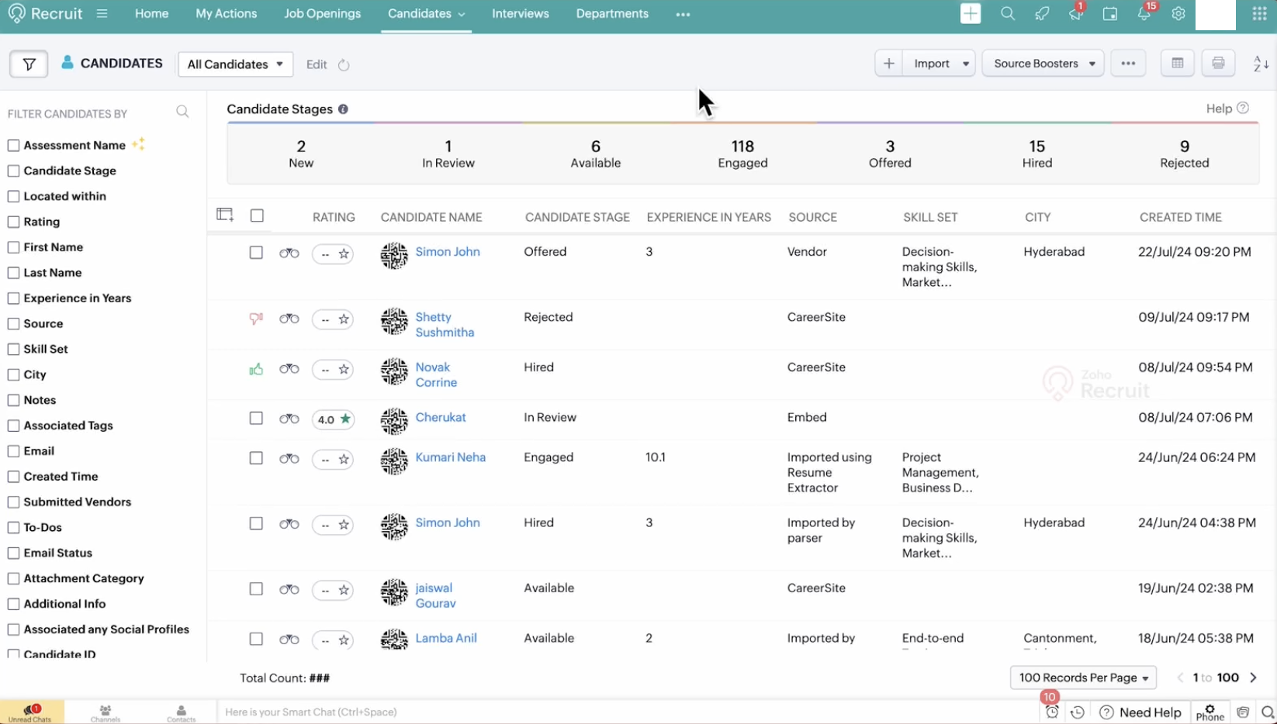
Task: Click the reminder clock icon with badge 10
Action: pos(1052,711)
